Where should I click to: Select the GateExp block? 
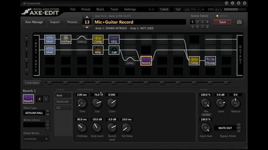click(82, 40)
